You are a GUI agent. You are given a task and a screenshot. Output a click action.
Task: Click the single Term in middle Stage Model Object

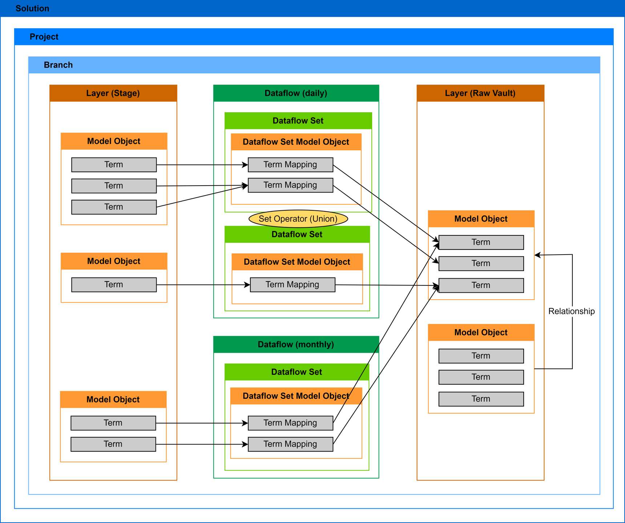[114, 284]
